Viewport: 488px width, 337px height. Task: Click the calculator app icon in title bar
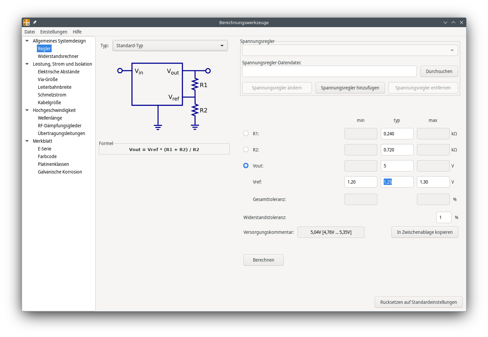[26, 22]
